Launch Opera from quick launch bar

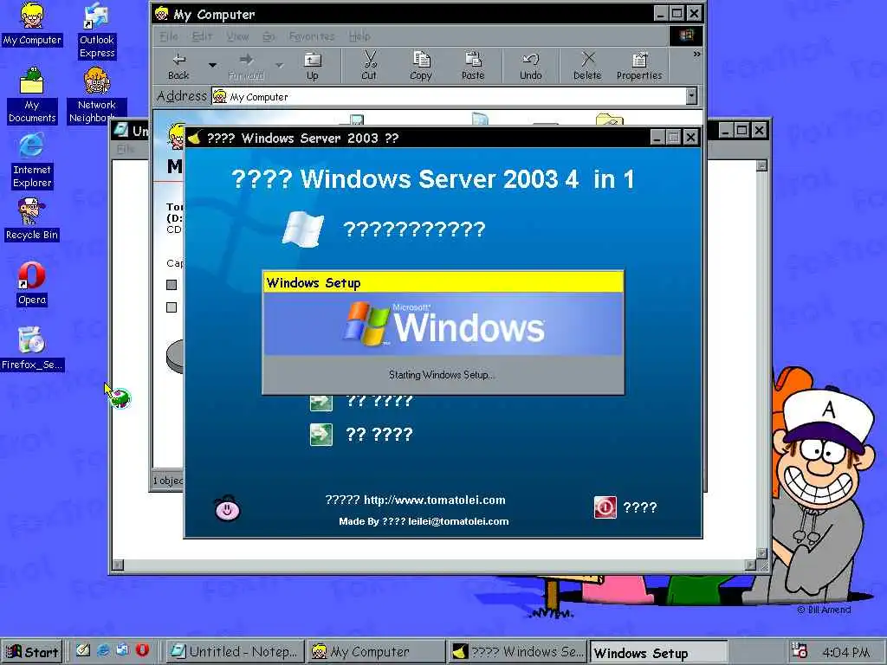pos(142,650)
